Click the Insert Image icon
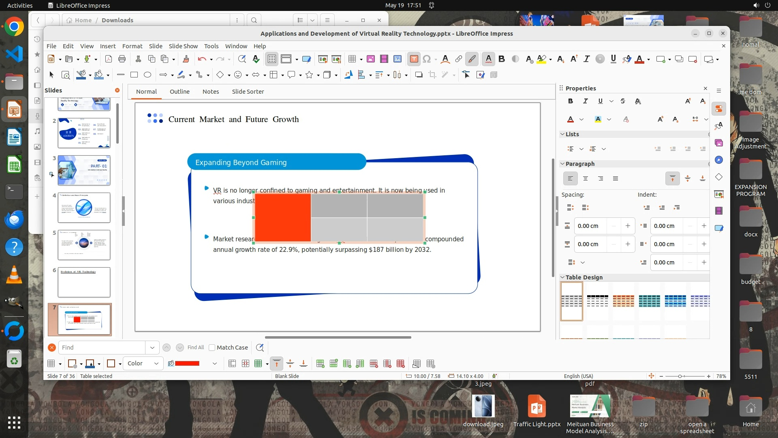The width and height of the screenshot is (778, 438). [370, 59]
